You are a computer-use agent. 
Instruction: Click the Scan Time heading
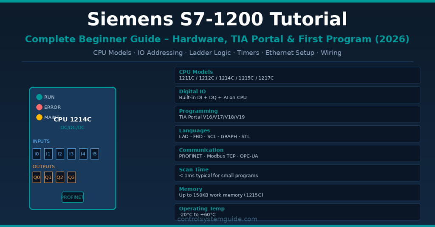(x=194, y=169)
